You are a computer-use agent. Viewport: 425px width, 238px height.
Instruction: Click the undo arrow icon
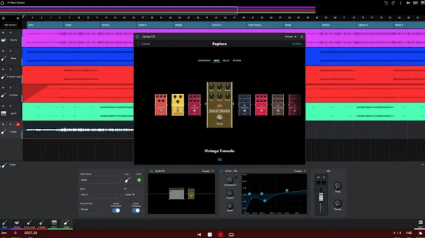click(x=386, y=3)
